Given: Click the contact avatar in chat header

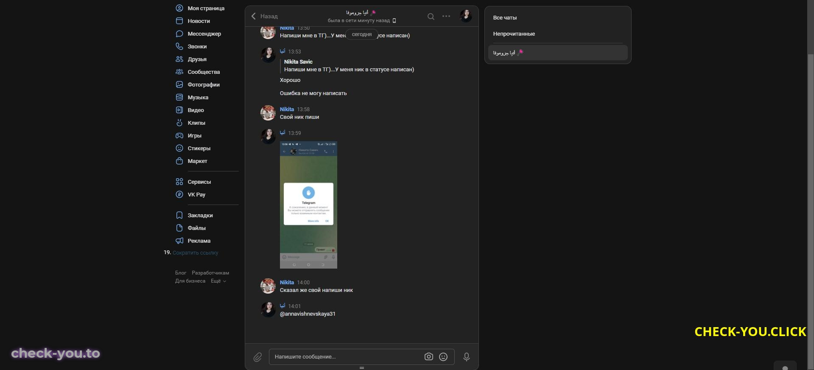Looking at the screenshot, I should tap(466, 16).
